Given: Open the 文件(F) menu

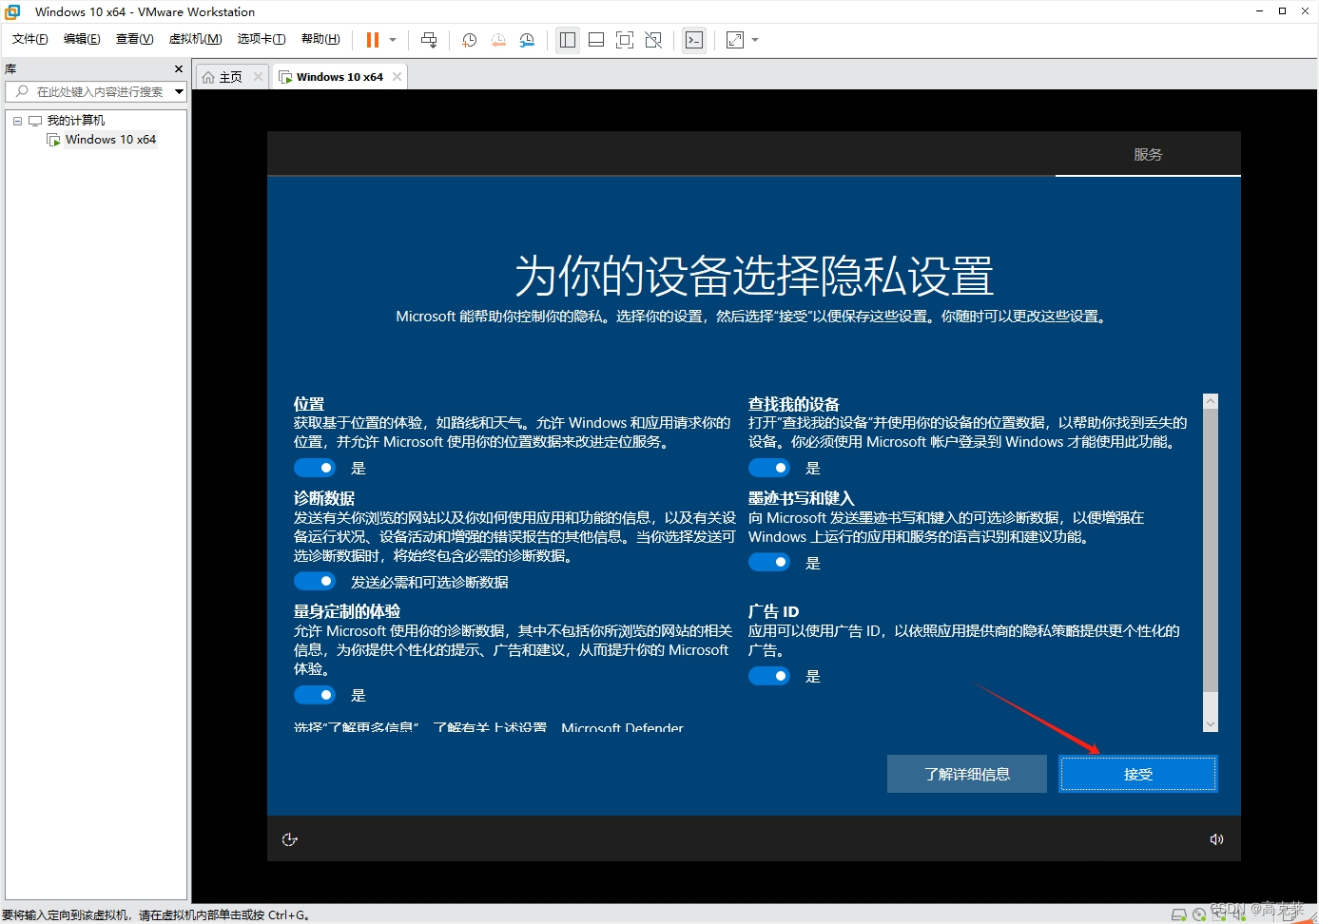Looking at the screenshot, I should [29, 39].
